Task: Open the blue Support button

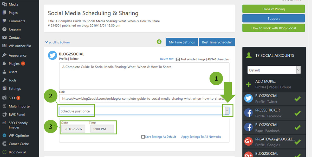Action: [x=274, y=18]
